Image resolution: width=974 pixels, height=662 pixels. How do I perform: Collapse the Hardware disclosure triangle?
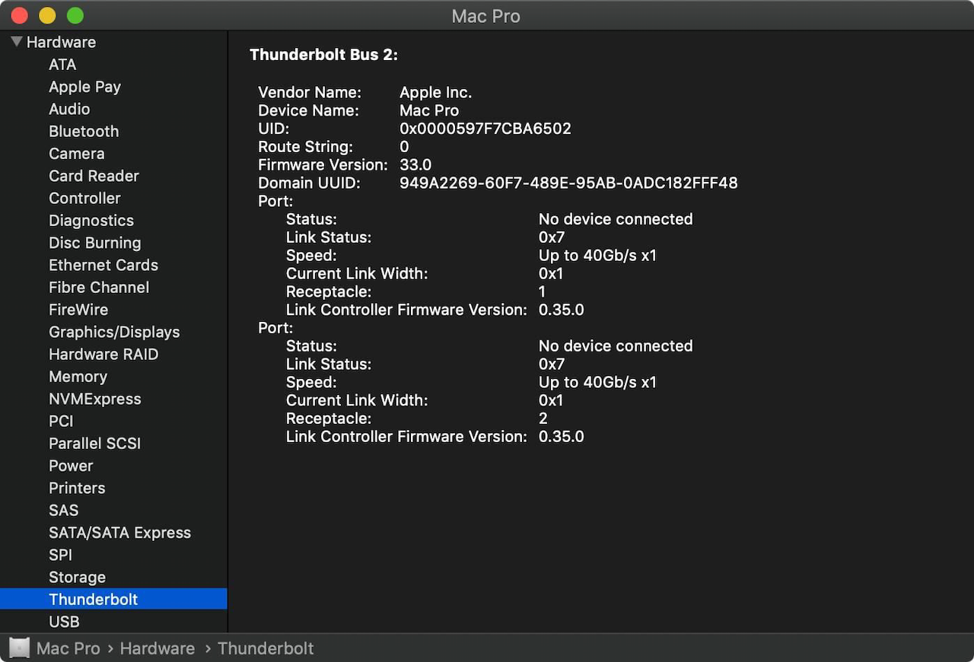[x=17, y=42]
